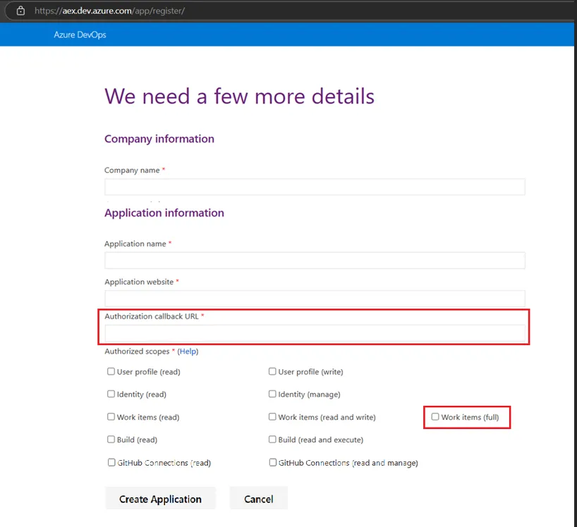577x527 pixels.
Task: Click the Create Application button
Action: click(160, 498)
